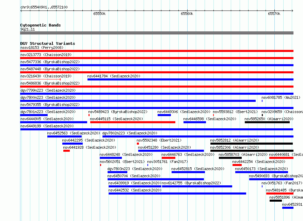
Task: Open the nsv6452815 (Sedlazeck2020) label
Action: point(198,169)
